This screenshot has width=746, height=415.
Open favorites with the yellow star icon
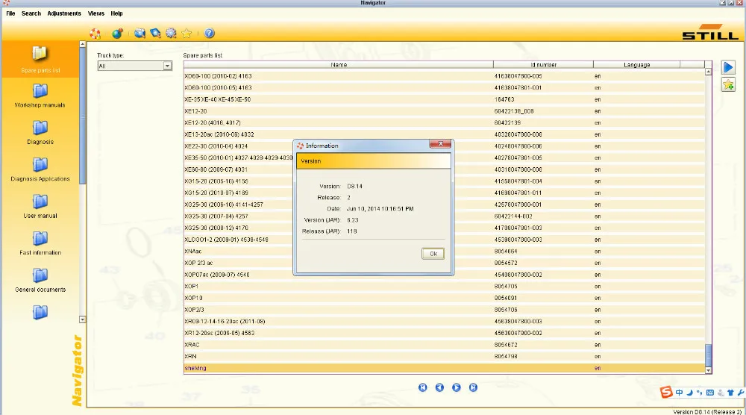coord(186,34)
